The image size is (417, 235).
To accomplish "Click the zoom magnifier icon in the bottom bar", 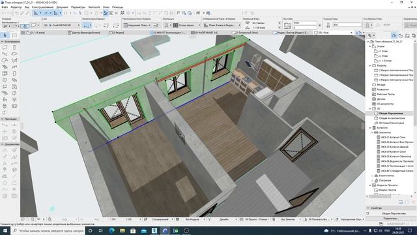I will [50, 219].
